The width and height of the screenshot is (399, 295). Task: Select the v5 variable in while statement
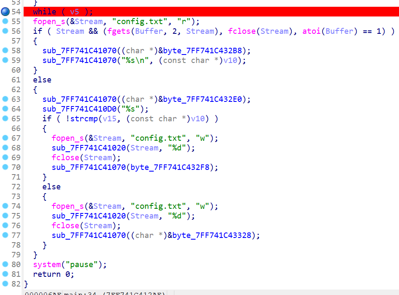coord(74,12)
